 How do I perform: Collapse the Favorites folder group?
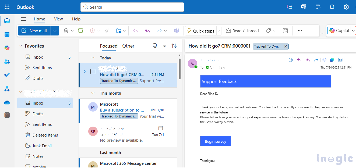click(21, 46)
